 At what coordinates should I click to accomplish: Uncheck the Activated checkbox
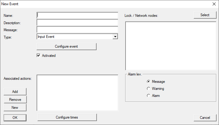click(39, 56)
